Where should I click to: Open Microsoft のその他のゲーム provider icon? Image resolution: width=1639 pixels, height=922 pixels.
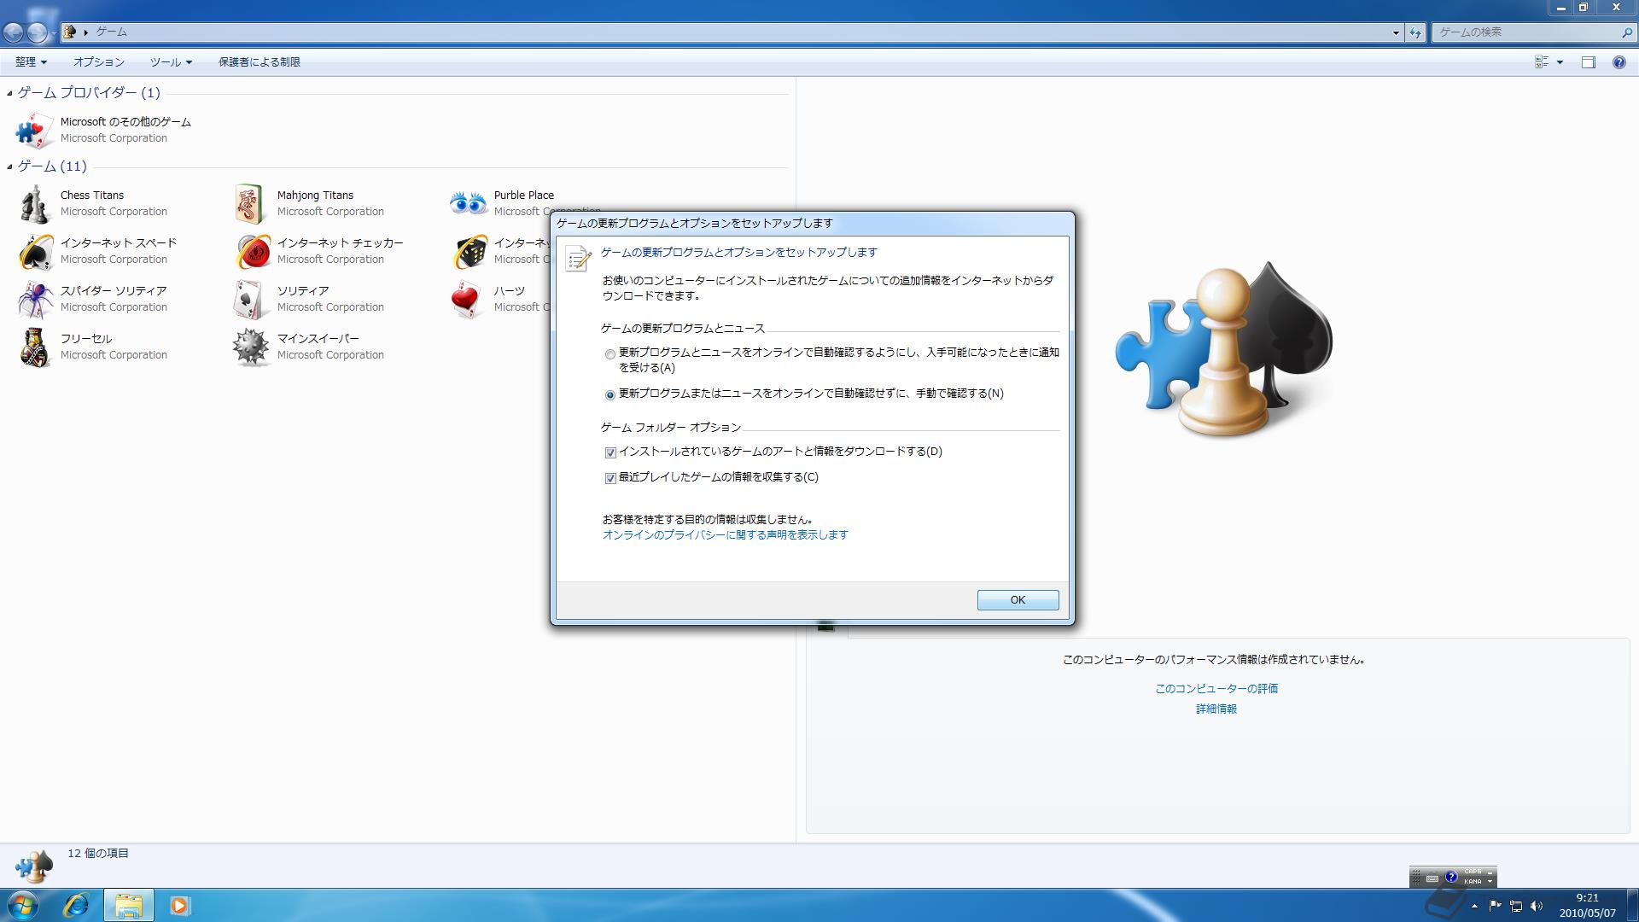click(x=35, y=131)
